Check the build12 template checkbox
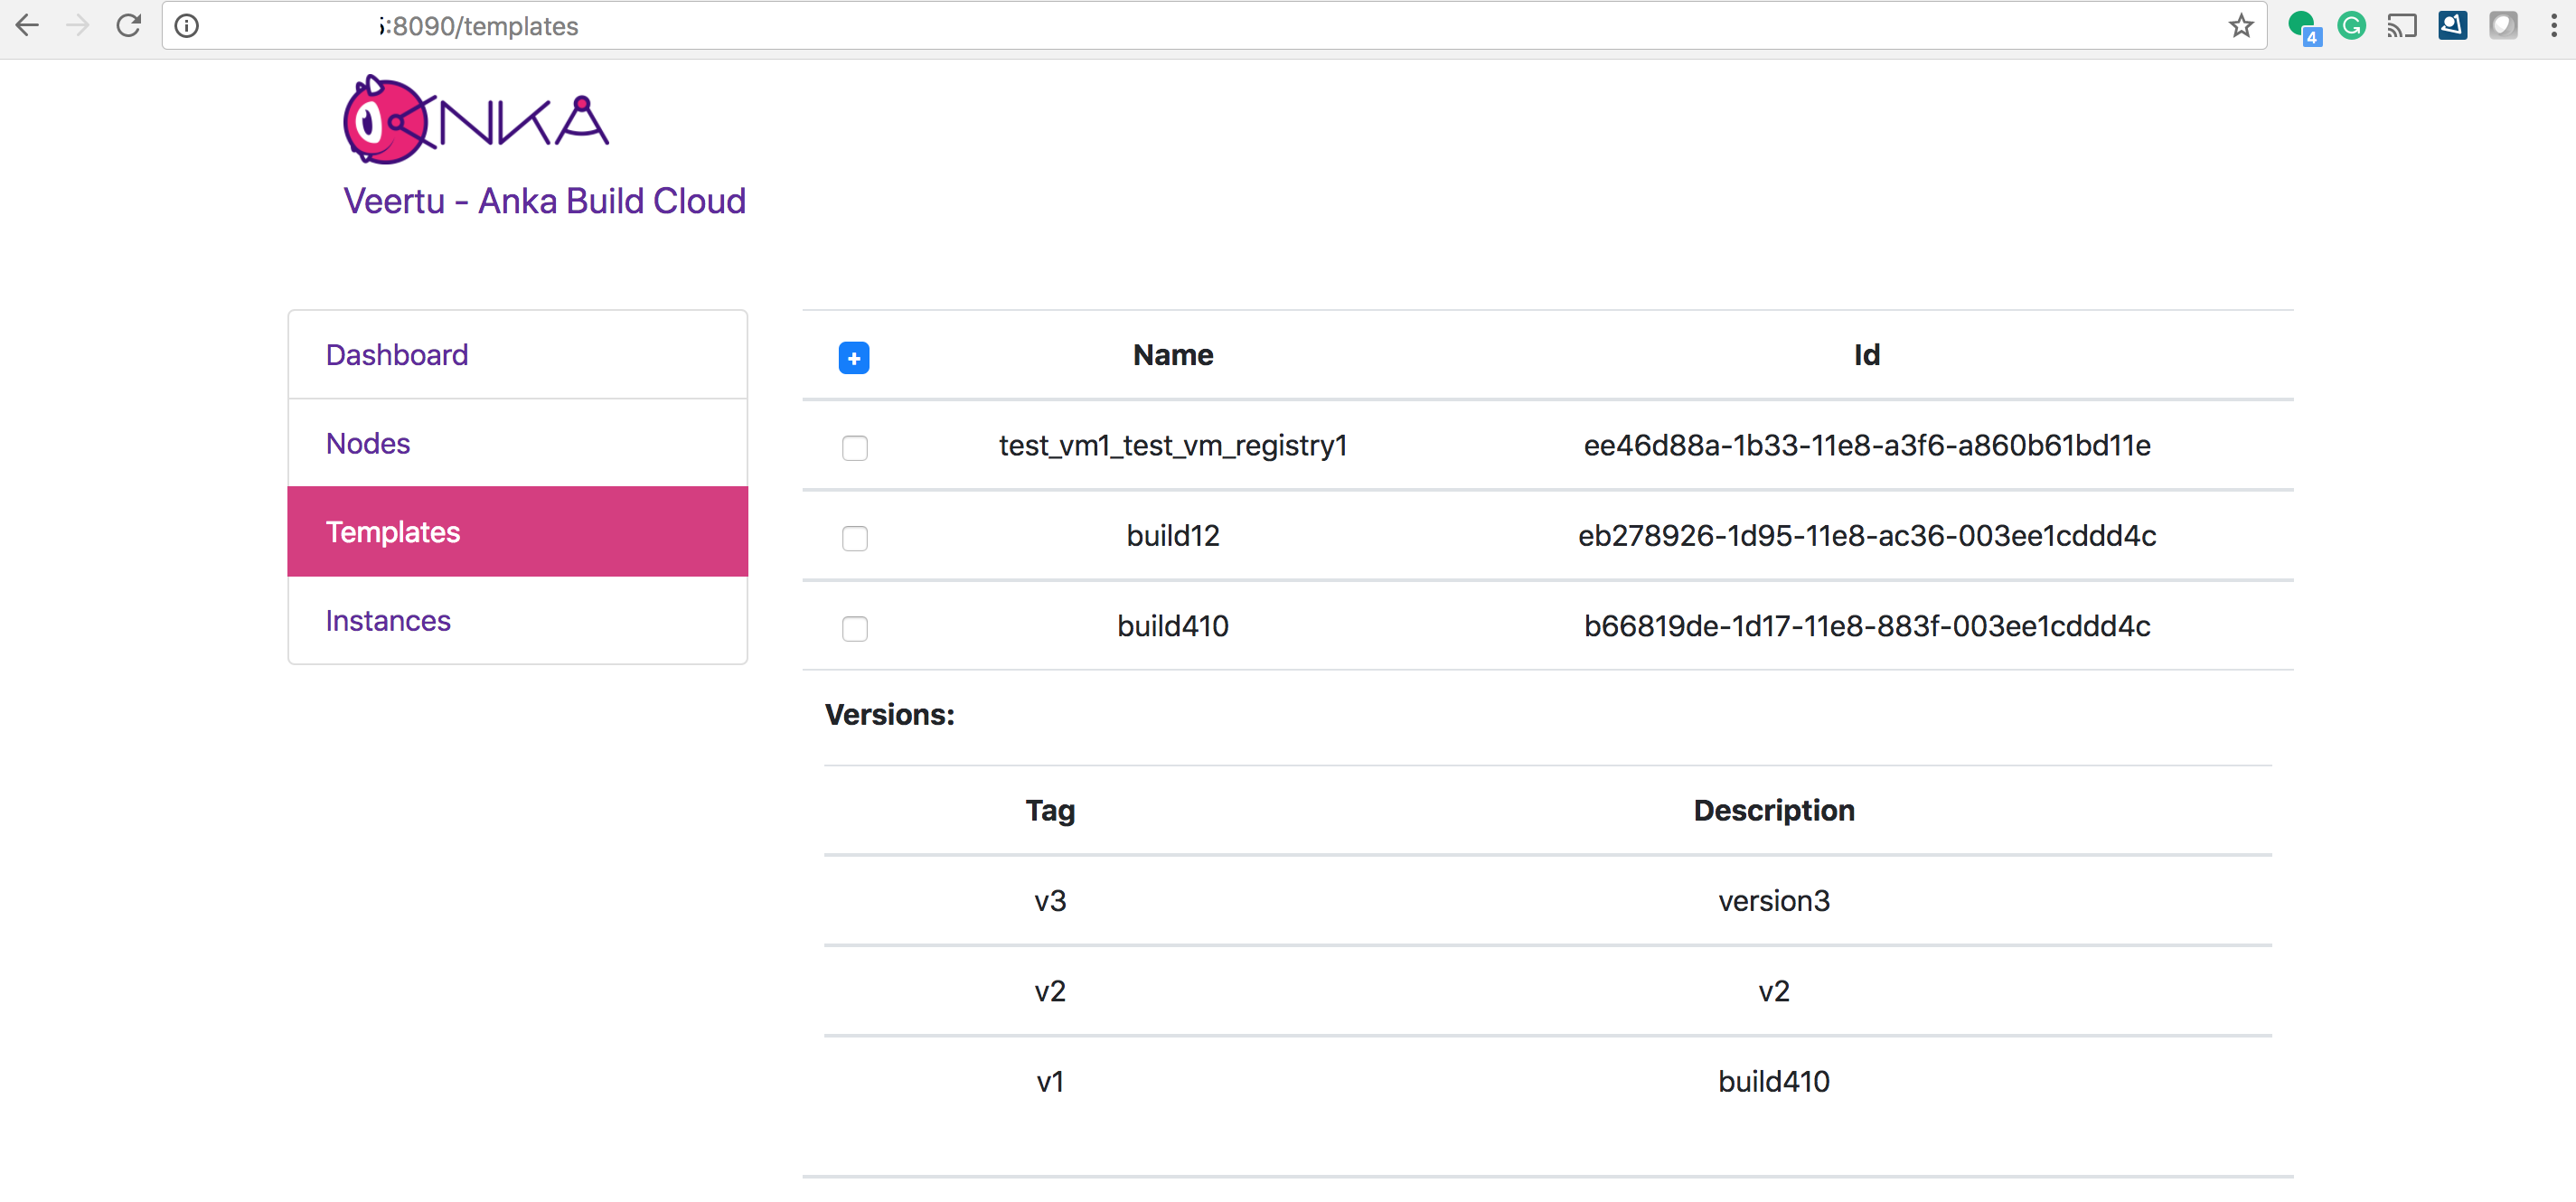The height and width of the screenshot is (1202, 2576). click(854, 538)
